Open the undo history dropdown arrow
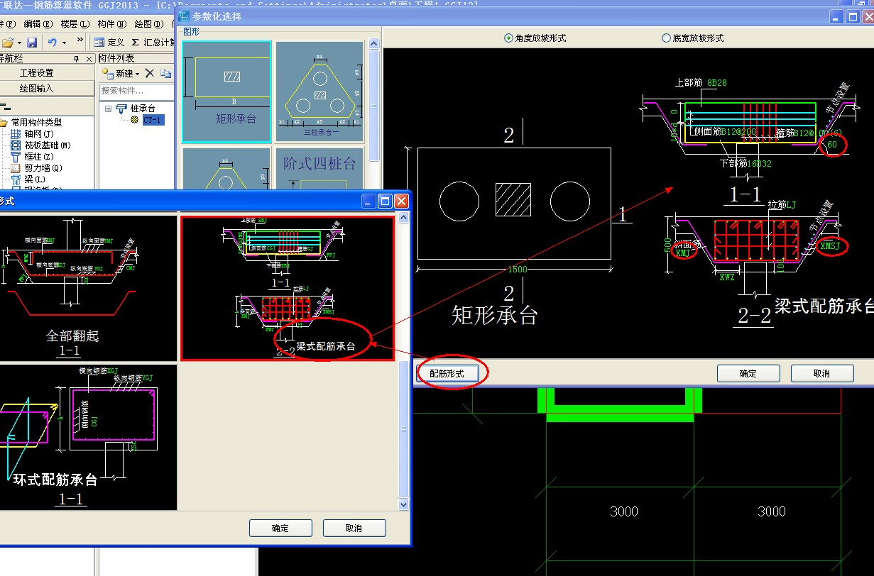 [64, 43]
